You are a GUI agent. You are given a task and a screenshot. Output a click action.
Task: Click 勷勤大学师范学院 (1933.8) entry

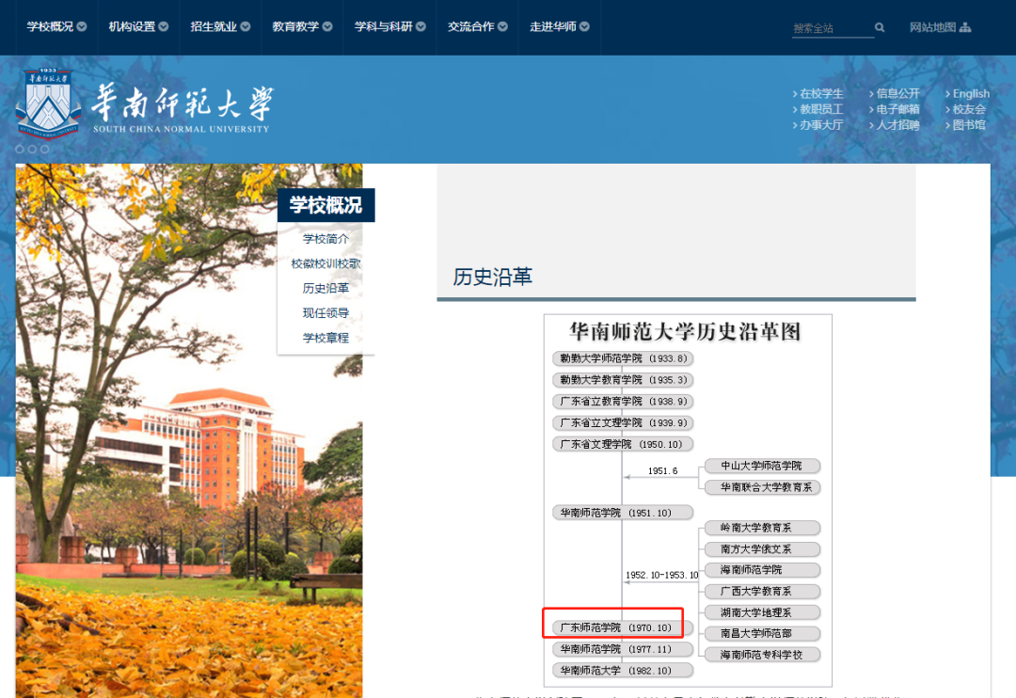[x=623, y=358]
